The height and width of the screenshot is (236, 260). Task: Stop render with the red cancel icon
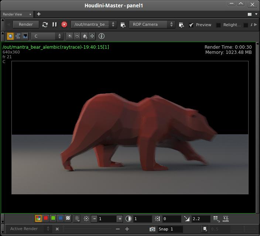click(x=64, y=24)
